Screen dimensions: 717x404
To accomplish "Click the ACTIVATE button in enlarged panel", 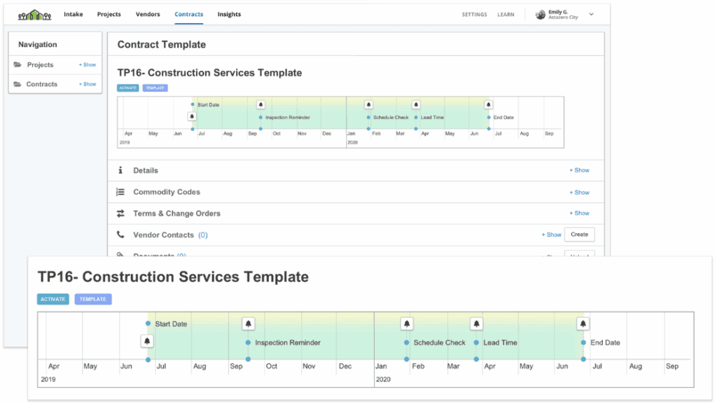I will [53, 299].
